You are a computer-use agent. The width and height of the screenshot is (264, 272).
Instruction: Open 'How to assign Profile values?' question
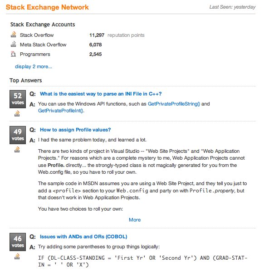pos(75,130)
